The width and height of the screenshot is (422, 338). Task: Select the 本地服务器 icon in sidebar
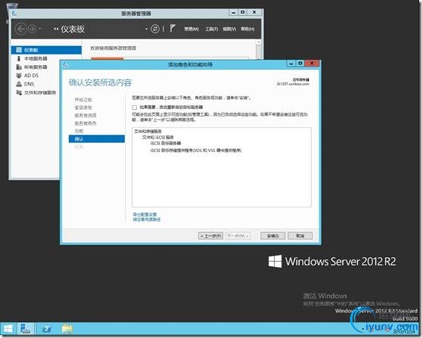pos(19,59)
